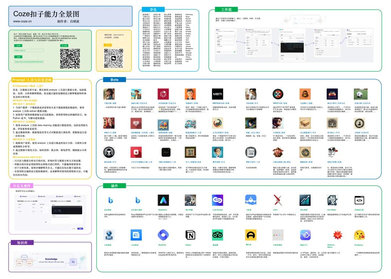Click the 必应图片搜索 Bing plugin icon
The width and height of the screenshot is (391, 279).
[x=138, y=200]
